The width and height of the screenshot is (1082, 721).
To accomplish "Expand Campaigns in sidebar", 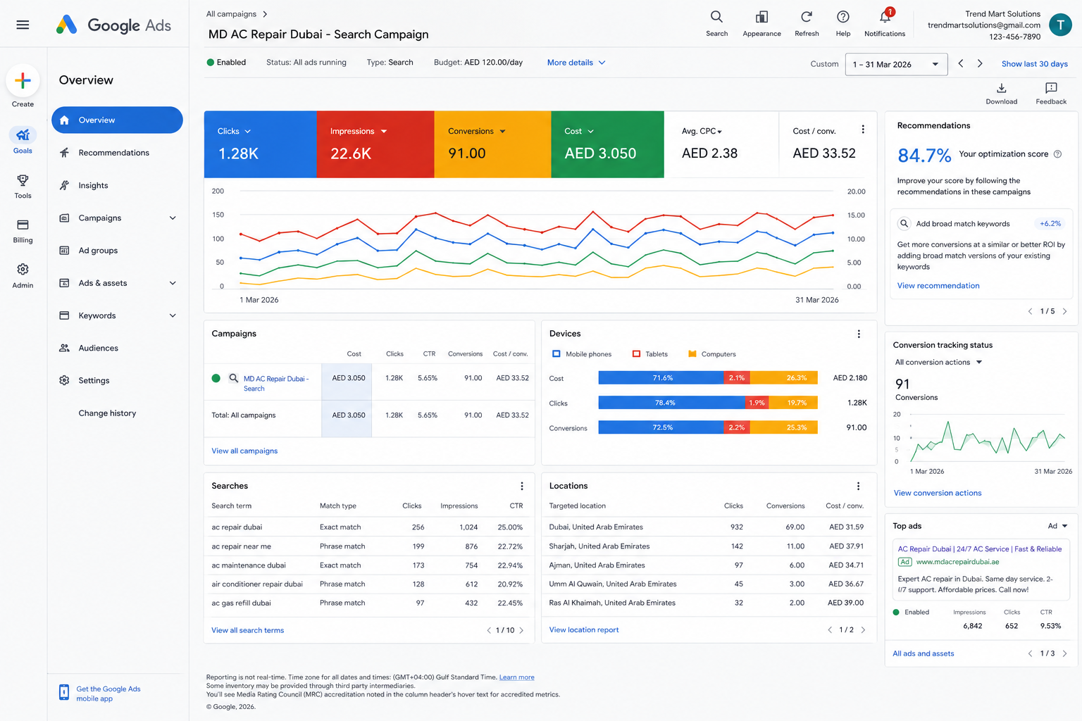I will (x=173, y=218).
